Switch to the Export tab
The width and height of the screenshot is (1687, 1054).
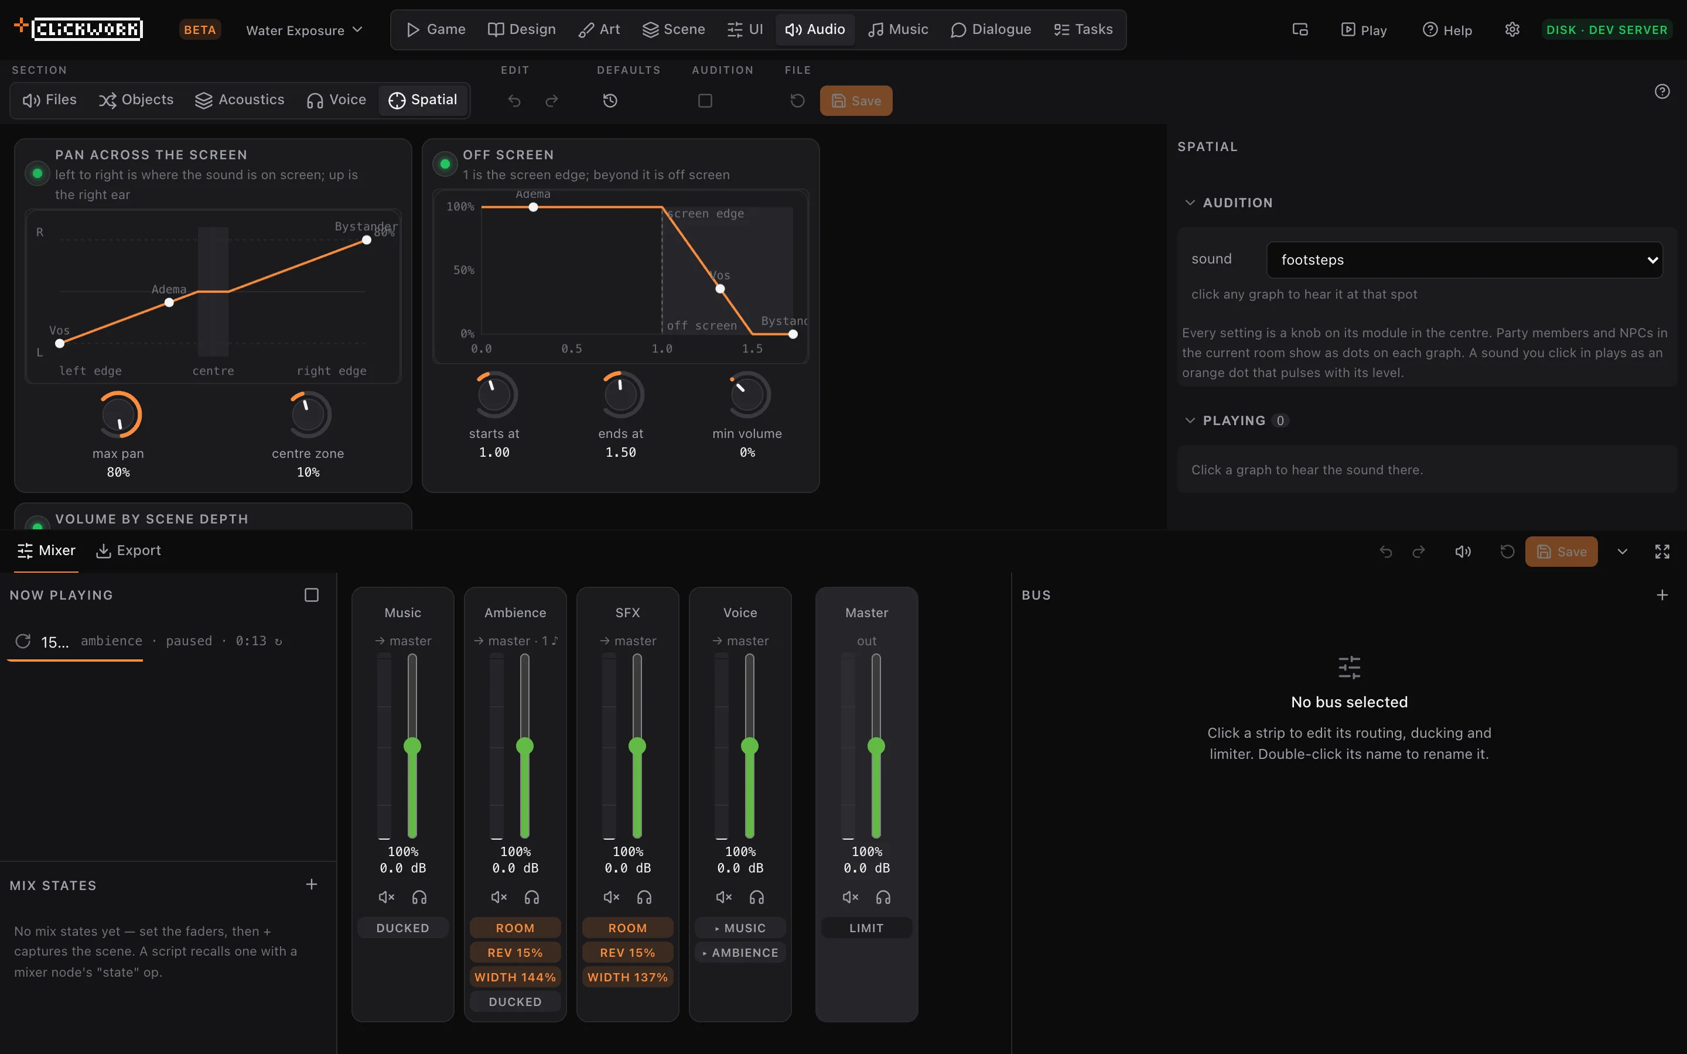pos(128,550)
